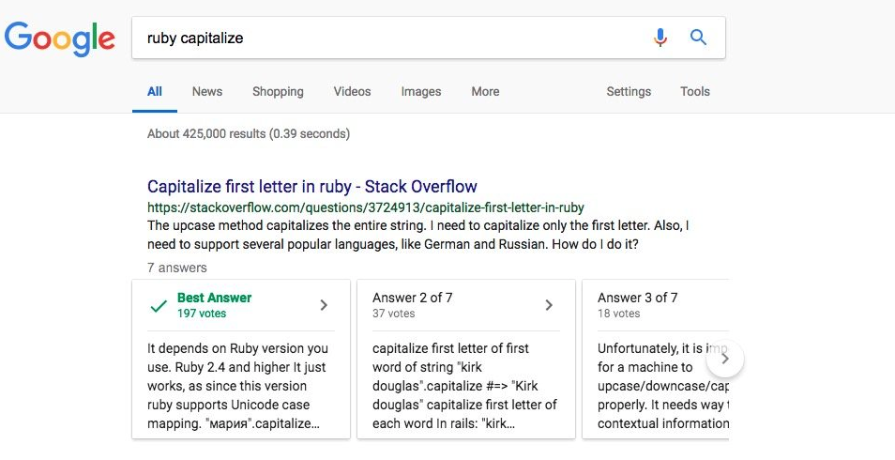Switch to the Images tab
The image size is (895, 460).
point(421,91)
